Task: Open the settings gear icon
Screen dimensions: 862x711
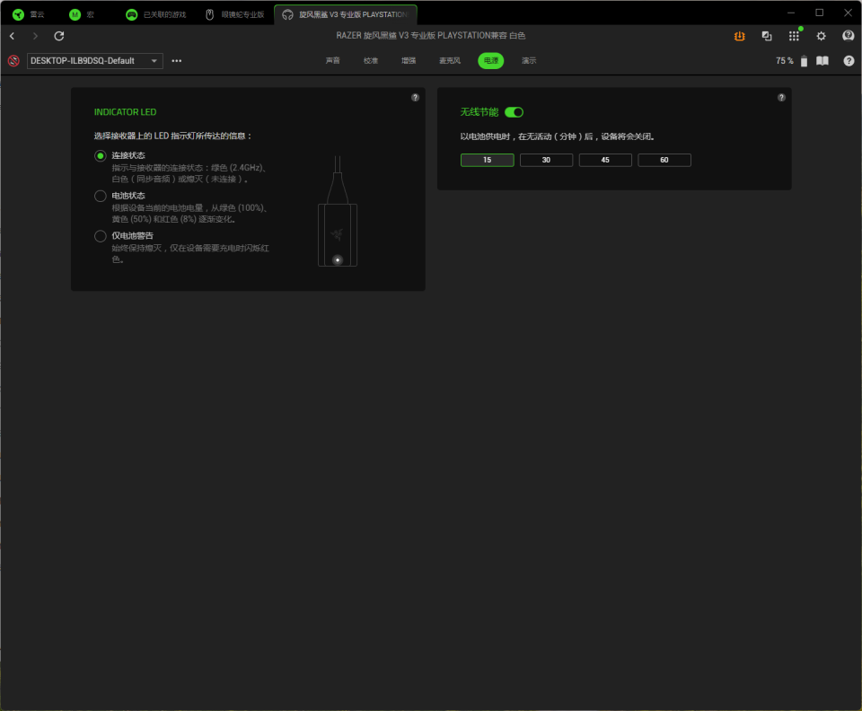Action: [x=822, y=36]
